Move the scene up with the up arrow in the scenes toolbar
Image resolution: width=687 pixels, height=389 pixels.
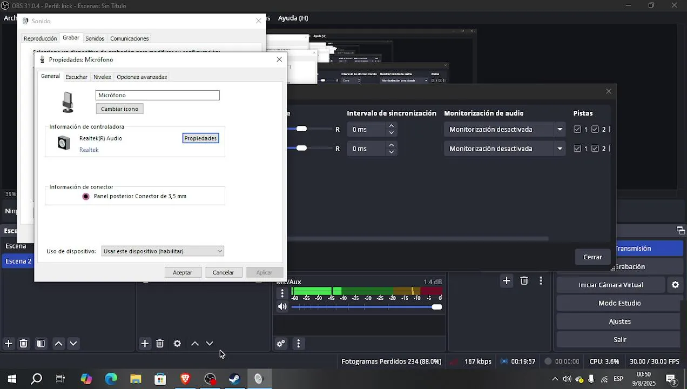coord(59,344)
